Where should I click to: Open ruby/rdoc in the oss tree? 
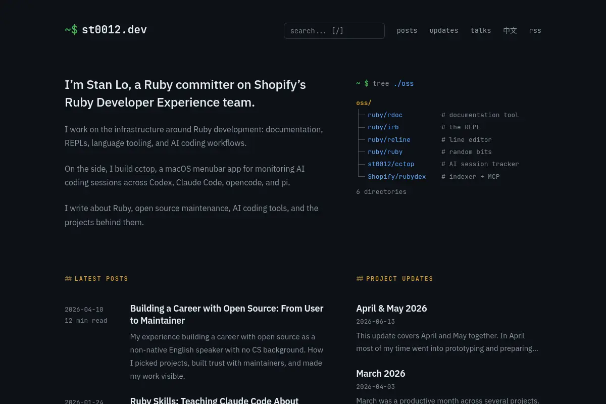pyautogui.click(x=385, y=115)
